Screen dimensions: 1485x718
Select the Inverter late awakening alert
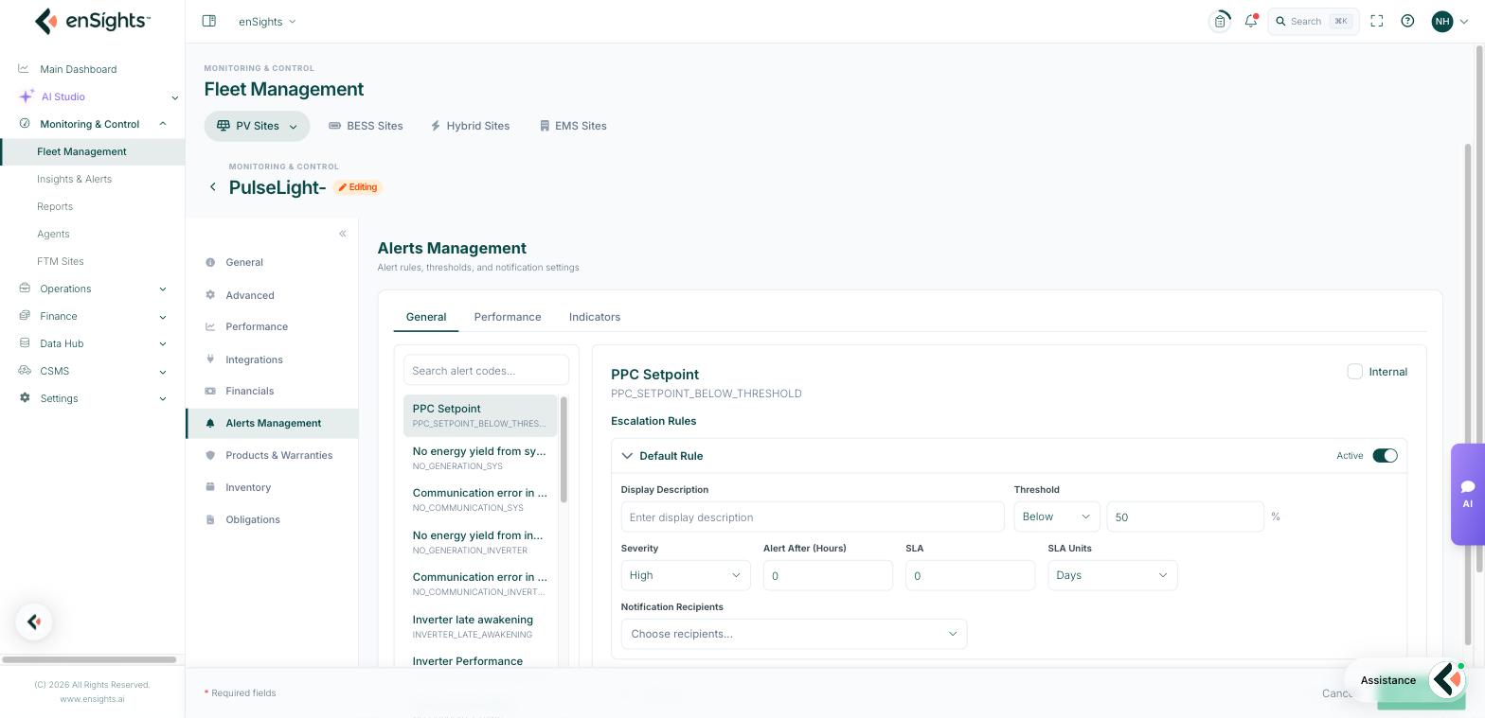pos(480,626)
